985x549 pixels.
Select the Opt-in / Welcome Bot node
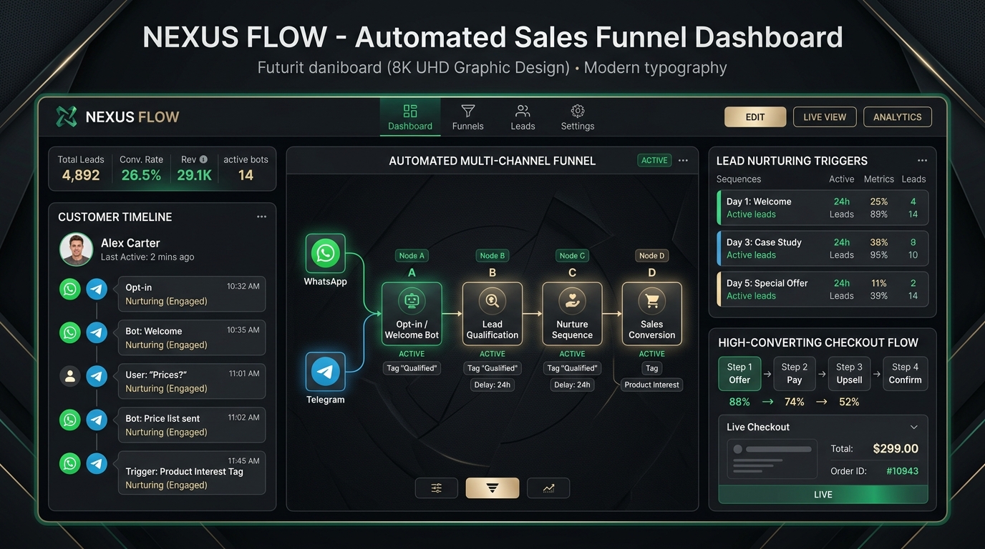(412, 314)
